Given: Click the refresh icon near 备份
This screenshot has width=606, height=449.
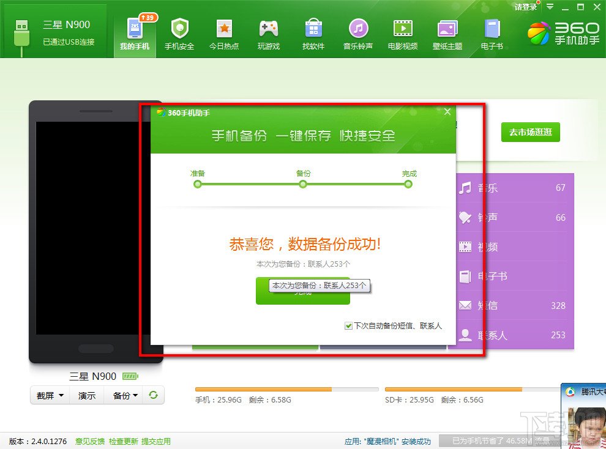Looking at the screenshot, I should click(154, 395).
